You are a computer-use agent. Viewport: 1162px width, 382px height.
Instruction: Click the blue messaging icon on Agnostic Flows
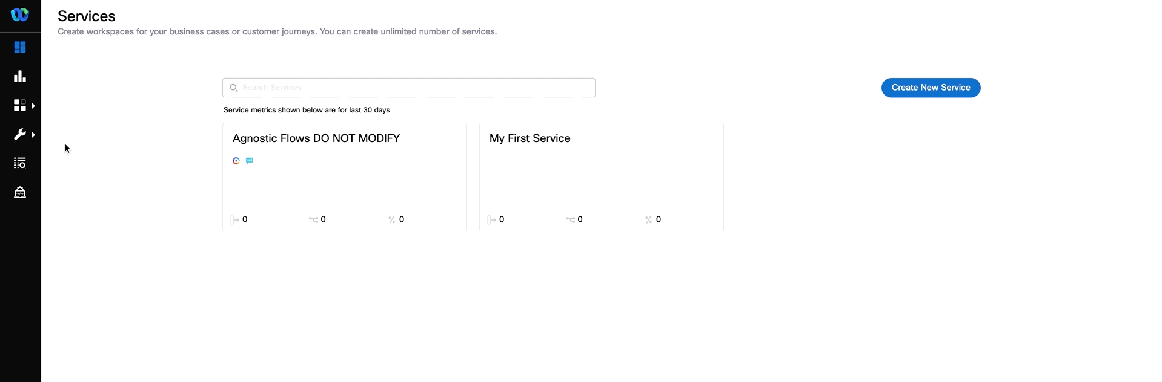click(250, 161)
